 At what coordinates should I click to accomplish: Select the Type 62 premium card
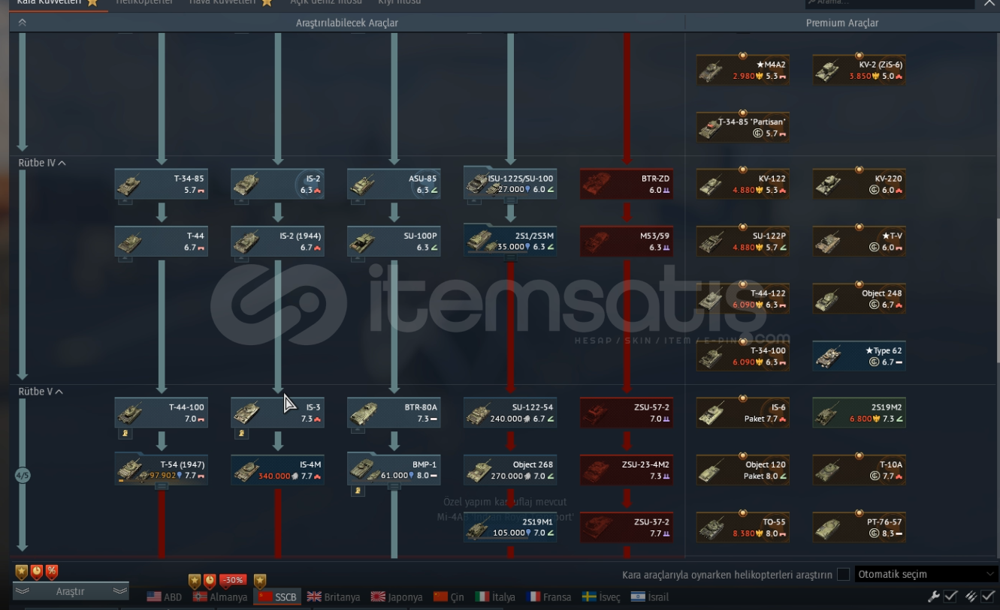(x=860, y=356)
